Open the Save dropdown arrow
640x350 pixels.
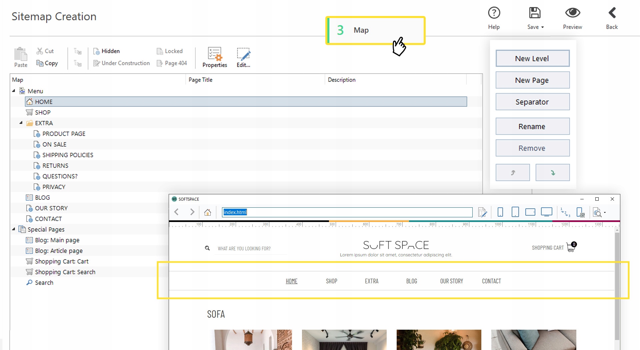543,27
